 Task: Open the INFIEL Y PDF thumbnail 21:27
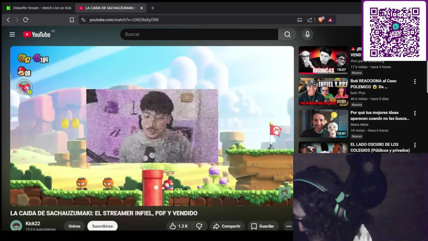tap(323, 92)
